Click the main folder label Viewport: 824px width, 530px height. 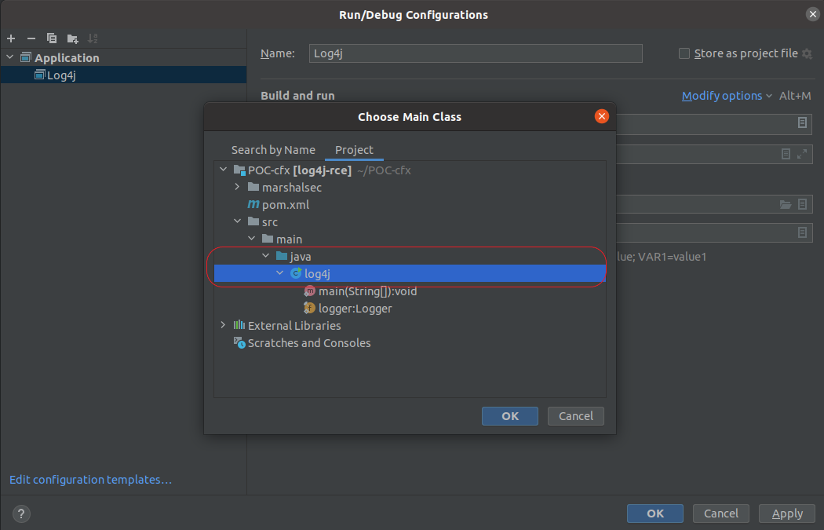point(289,239)
